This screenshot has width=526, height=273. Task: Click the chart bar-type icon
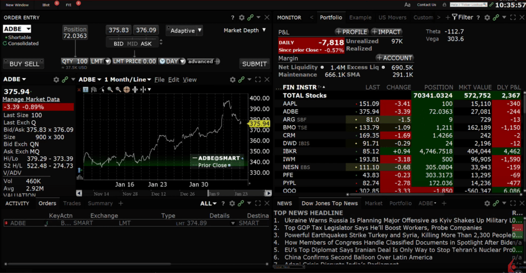coord(93,89)
